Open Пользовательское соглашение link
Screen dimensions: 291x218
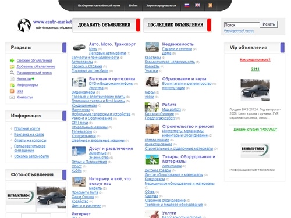30,148
